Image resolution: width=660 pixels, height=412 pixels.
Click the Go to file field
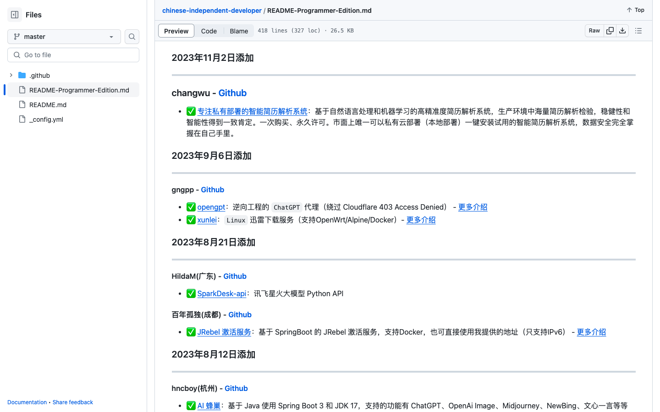click(x=73, y=54)
